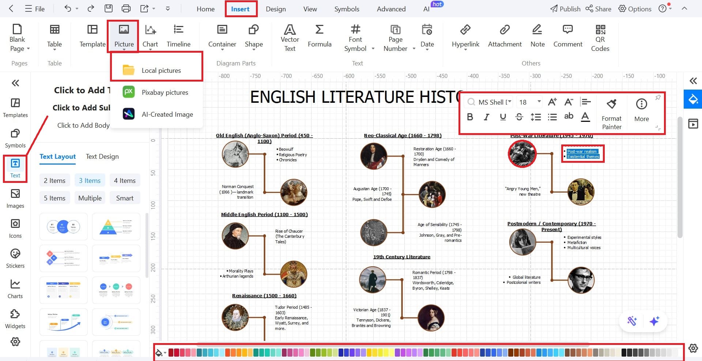The image size is (702, 361).
Task: Open the Templates sidebar panel
Action: [x=15, y=108]
